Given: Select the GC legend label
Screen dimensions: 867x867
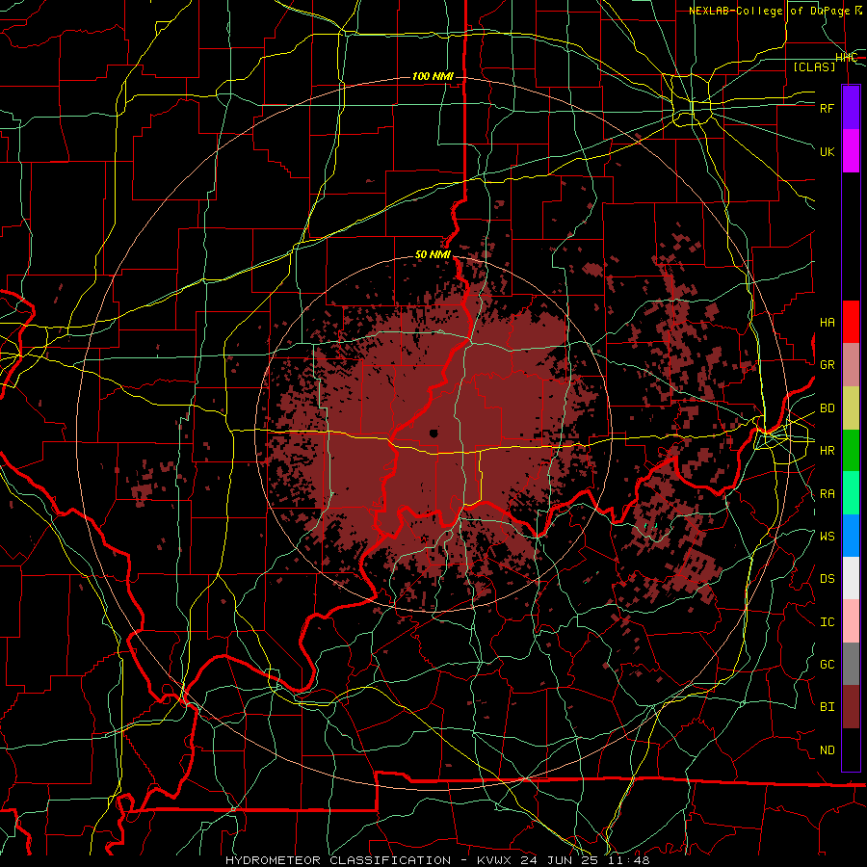Looking at the screenshot, I should click(827, 665).
